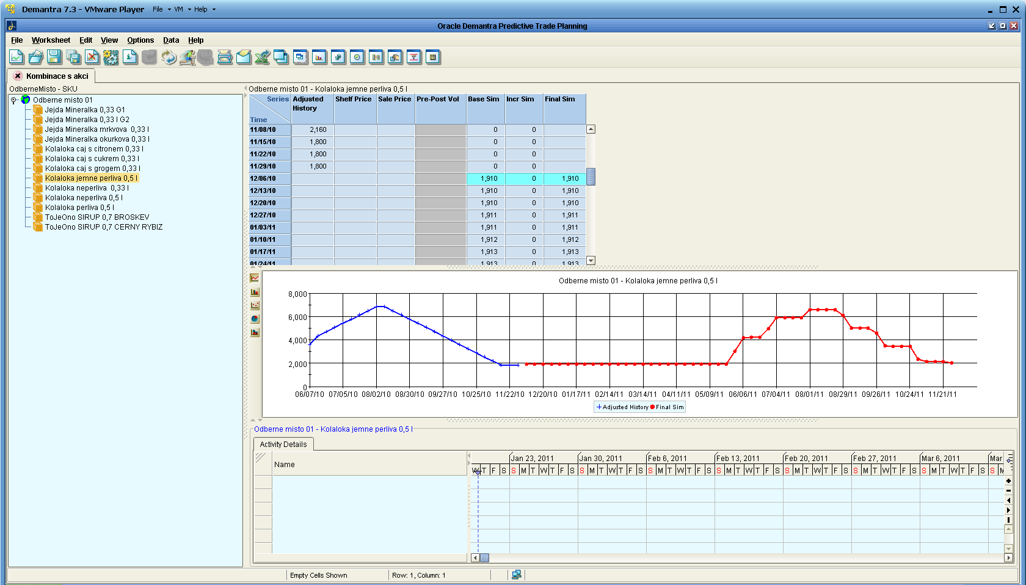Click table scroll down arrow
1026x585 pixels.
click(x=591, y=260)
